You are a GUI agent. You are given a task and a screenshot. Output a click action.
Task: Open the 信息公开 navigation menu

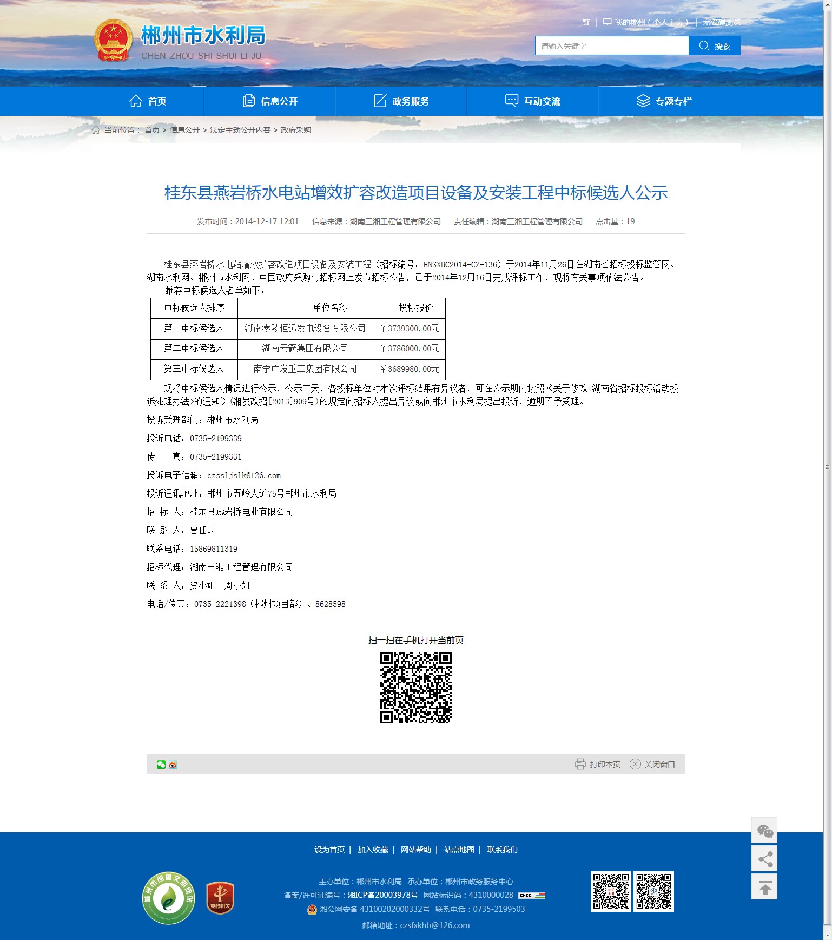click(270, 101)
